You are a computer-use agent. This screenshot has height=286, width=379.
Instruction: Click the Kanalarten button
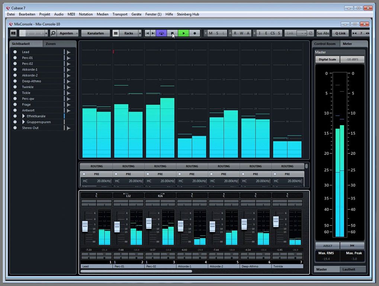(96, 33)
